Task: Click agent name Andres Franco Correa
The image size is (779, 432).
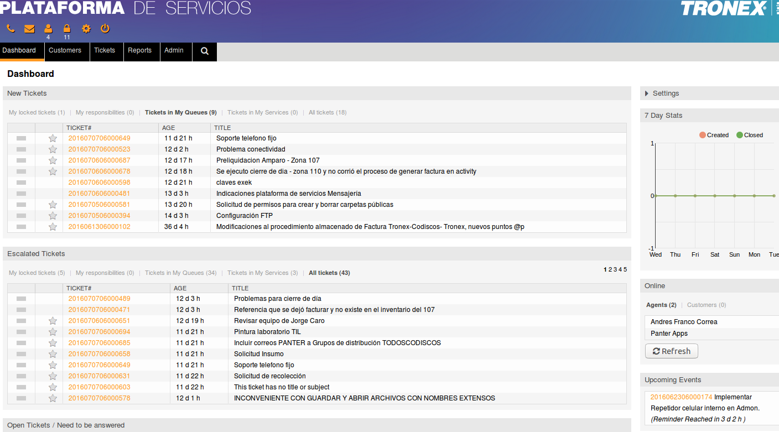Action: click(684, 322)
